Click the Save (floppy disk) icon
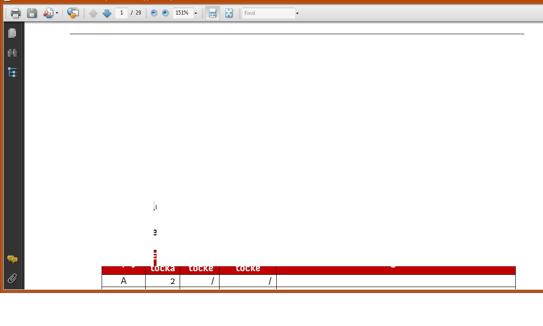 click(x=32, y=13)
